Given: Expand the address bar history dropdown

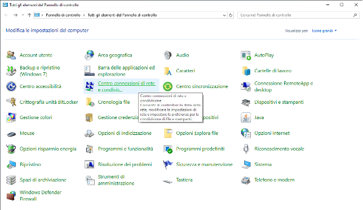Looking at the screenshot, I should [x=224, y=15].
